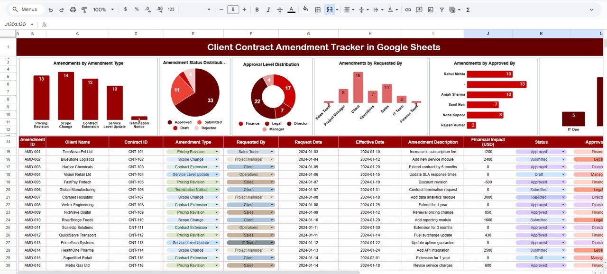The image size is (607, 274).
Task: Open the text alignment menu
Action: point(347,9)
